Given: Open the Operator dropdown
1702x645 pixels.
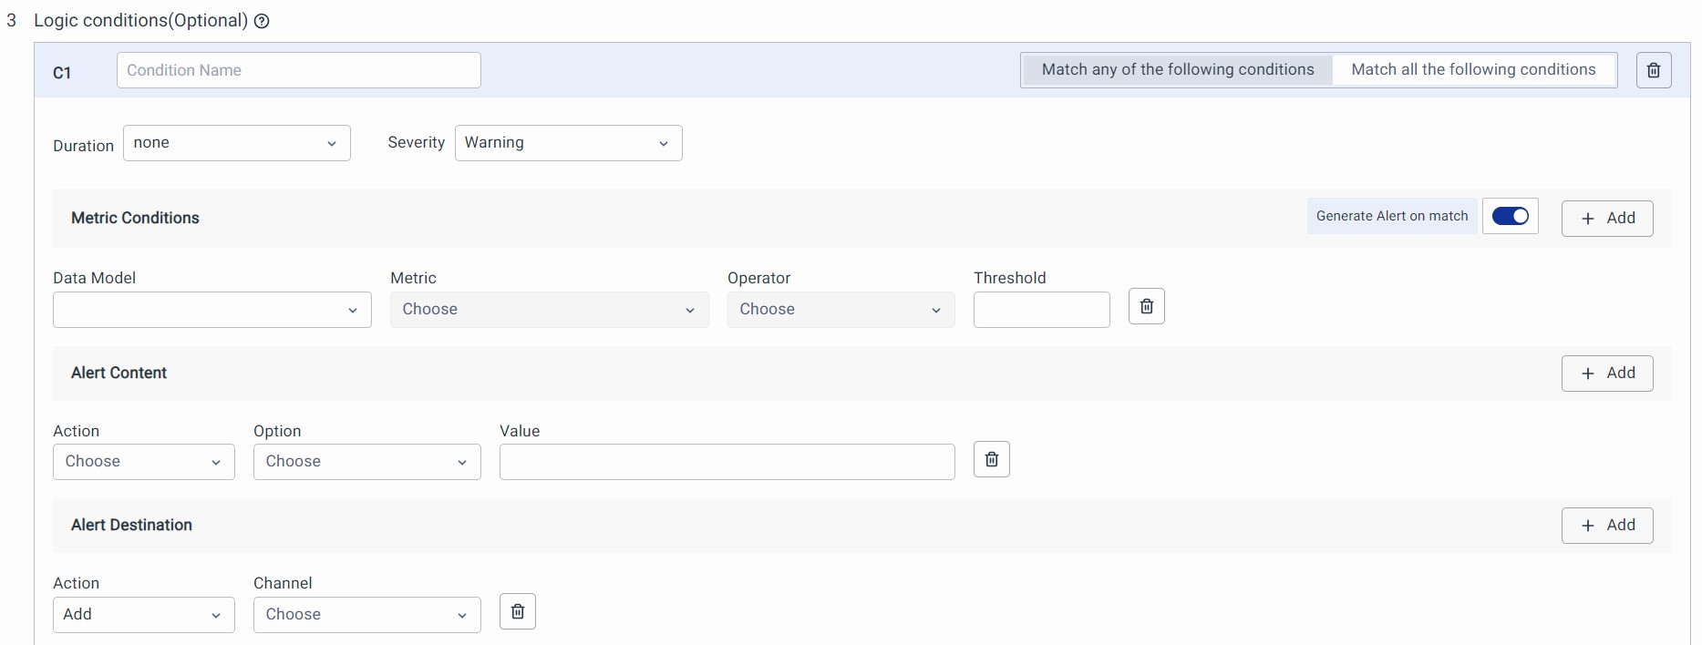Looking at the screenshot, I should 840,310.
